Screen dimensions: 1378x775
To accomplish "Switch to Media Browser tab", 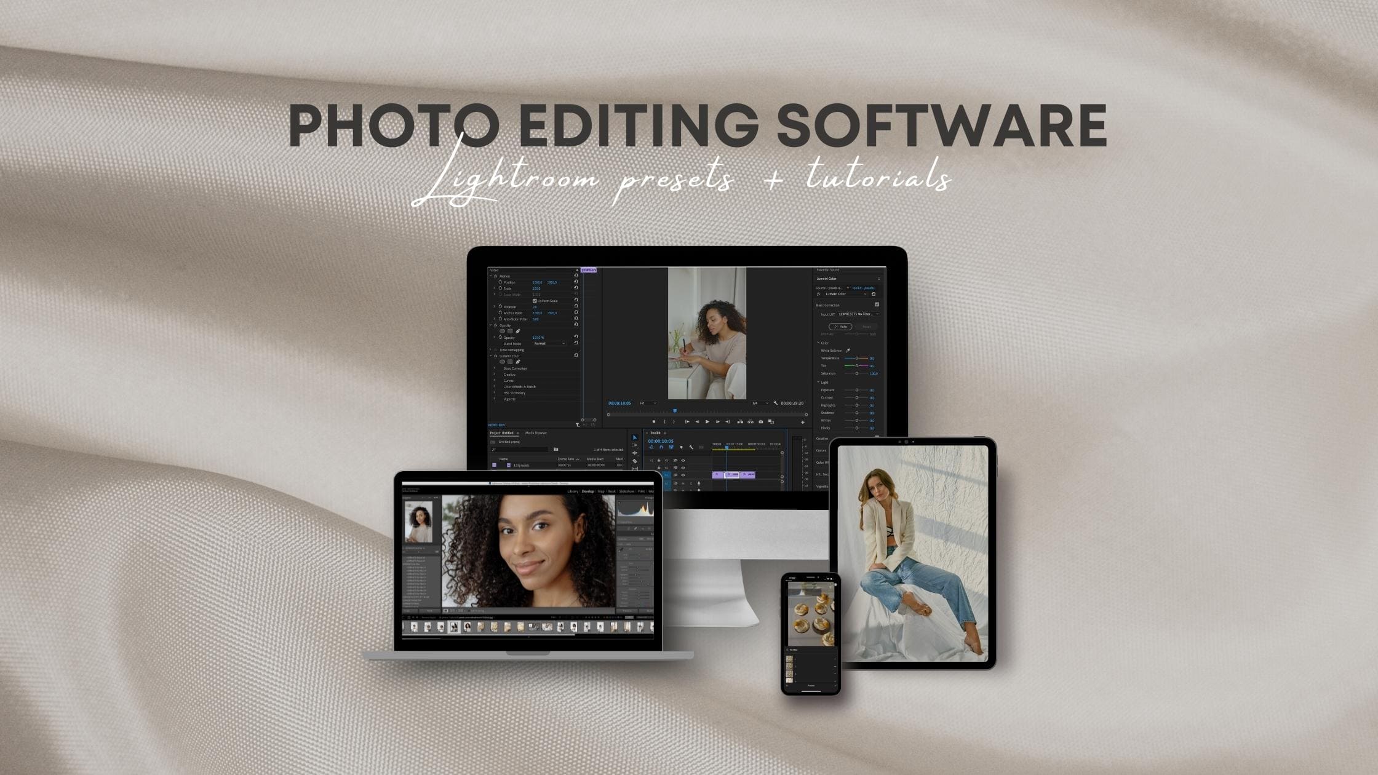I will tap(536, 433).
